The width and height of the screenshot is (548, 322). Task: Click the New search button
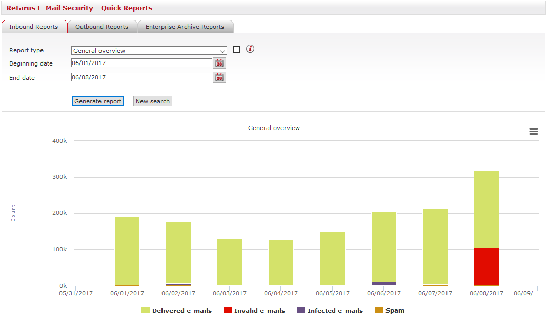click(x=152, y=101)
